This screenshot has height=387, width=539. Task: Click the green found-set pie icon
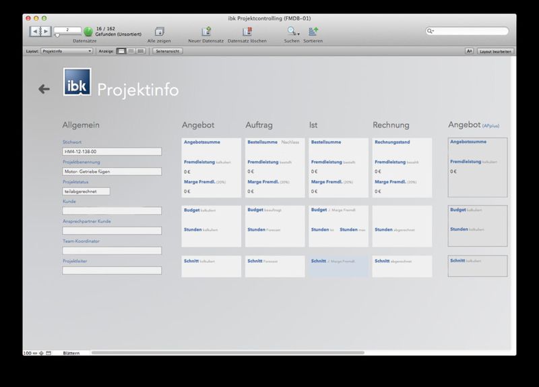click(88, 32)
